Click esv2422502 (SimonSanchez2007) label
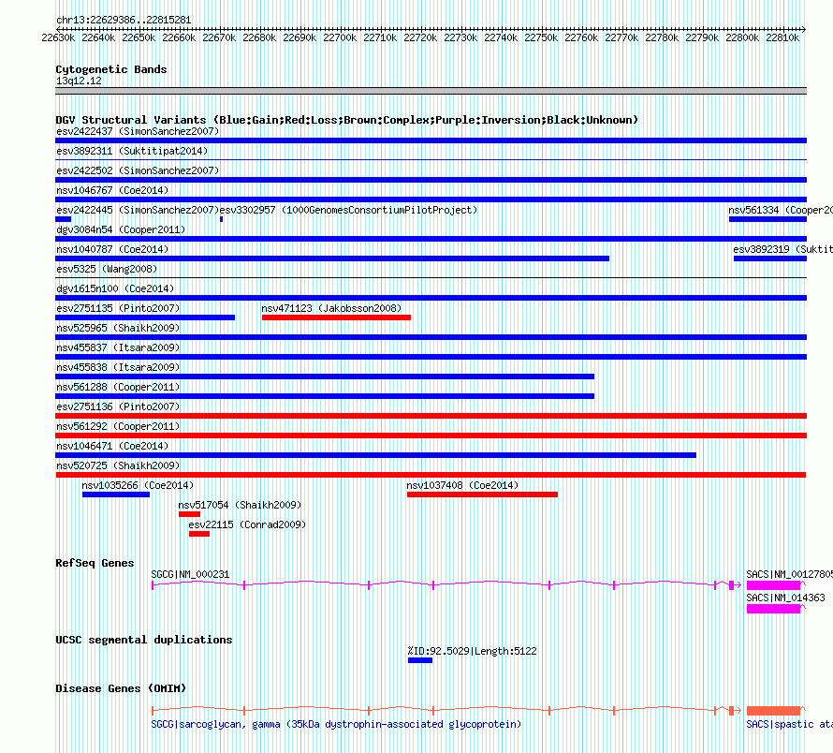Screen dimensions: 833x753 (138, 170)
